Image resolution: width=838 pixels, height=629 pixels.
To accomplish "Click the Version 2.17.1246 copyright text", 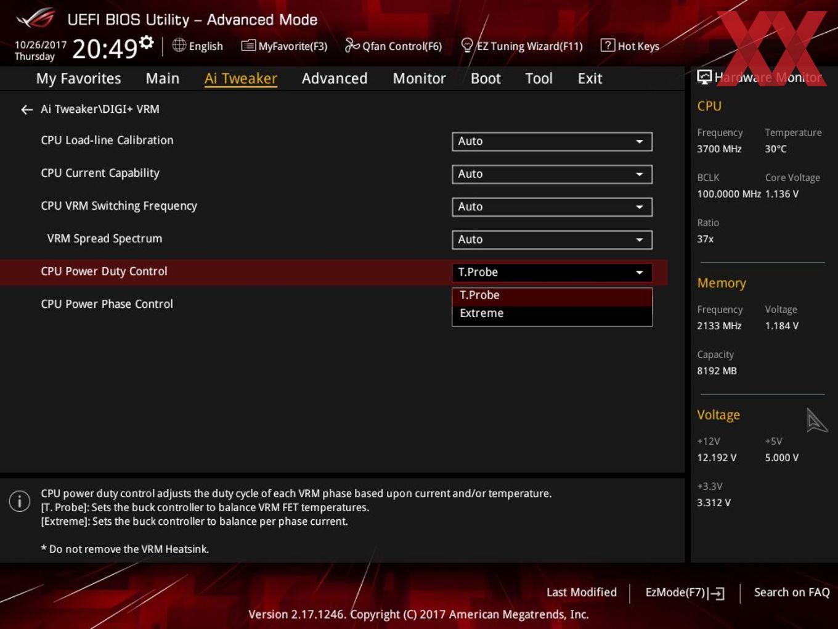I will (x=418, y=614).
